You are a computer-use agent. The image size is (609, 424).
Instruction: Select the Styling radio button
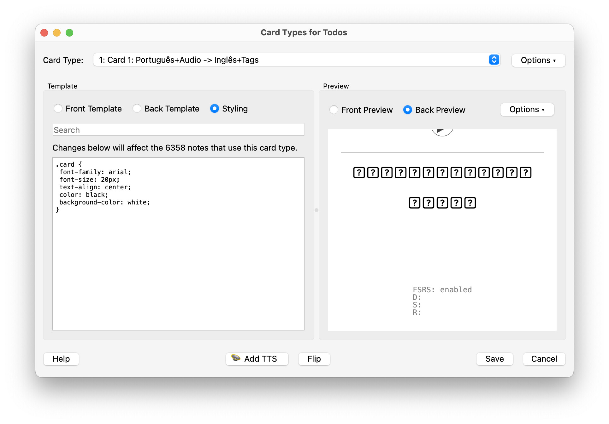click(x=215, y=109)
